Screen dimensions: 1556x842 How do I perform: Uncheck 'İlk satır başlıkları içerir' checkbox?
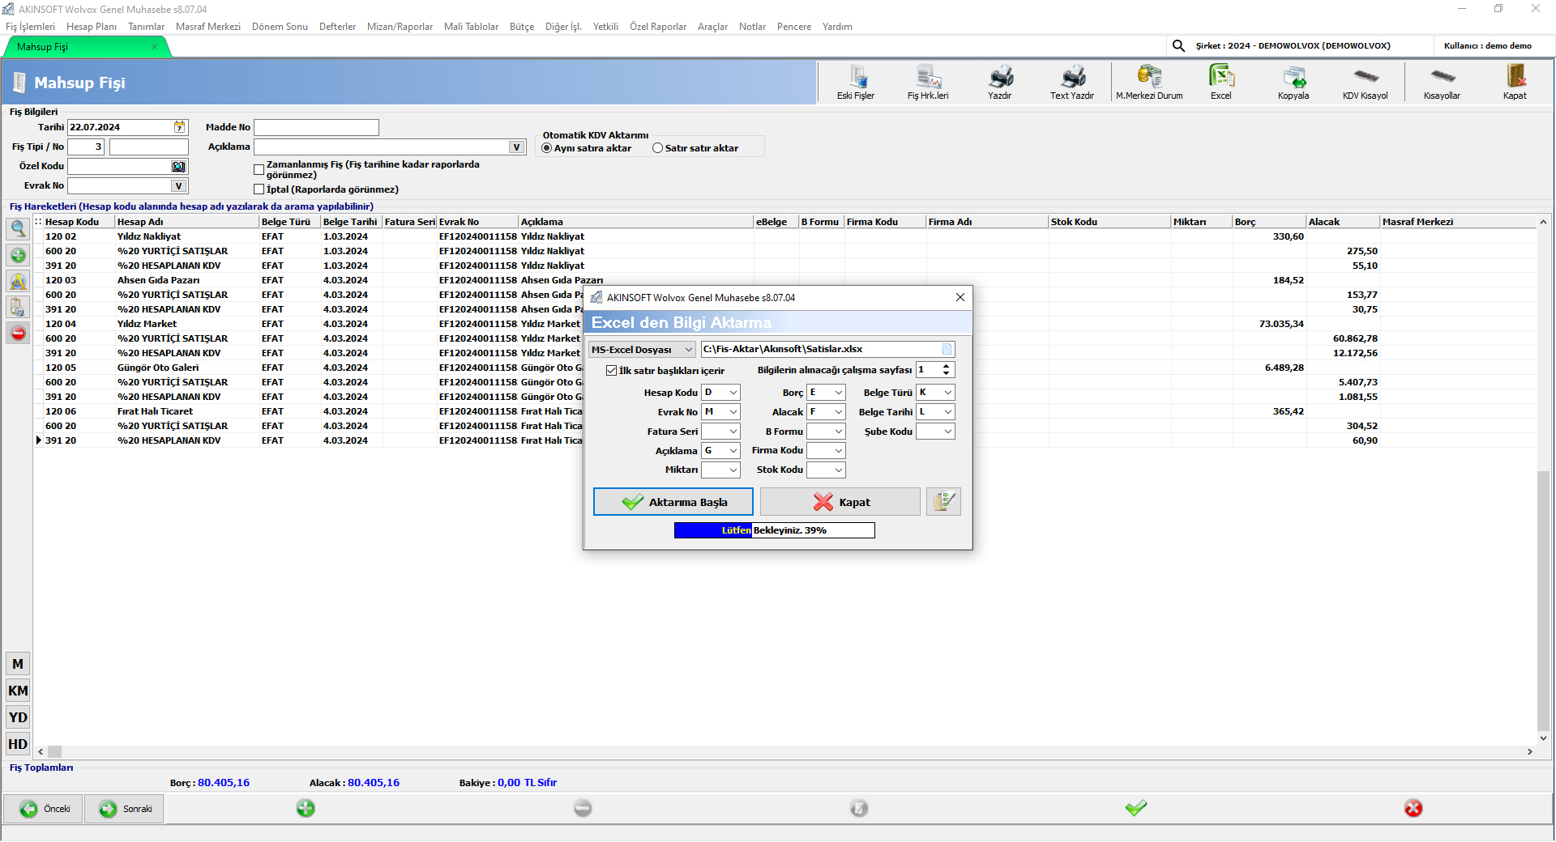click(612, 371)
